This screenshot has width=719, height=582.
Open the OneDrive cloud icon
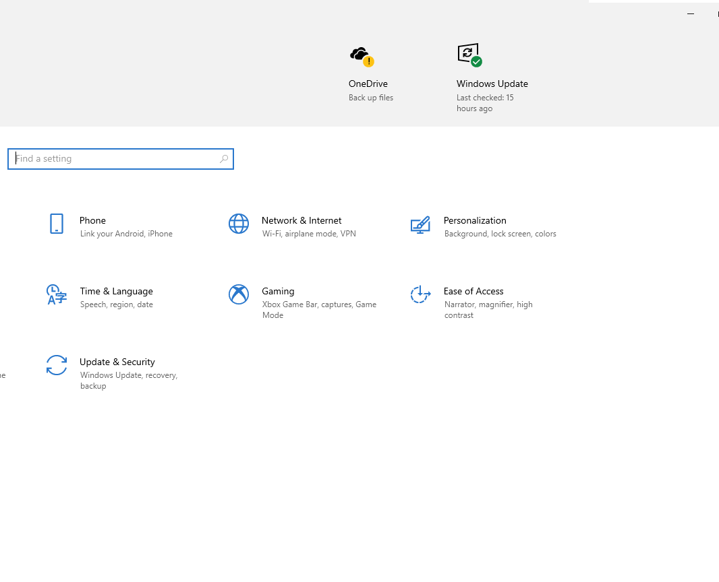[362, 57]
